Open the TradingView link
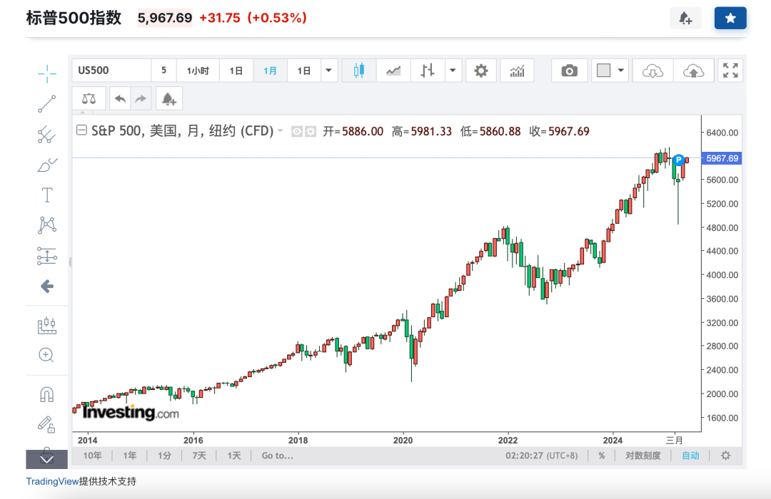The height and width of the screenshot is (499, 771). pos(53,481)
